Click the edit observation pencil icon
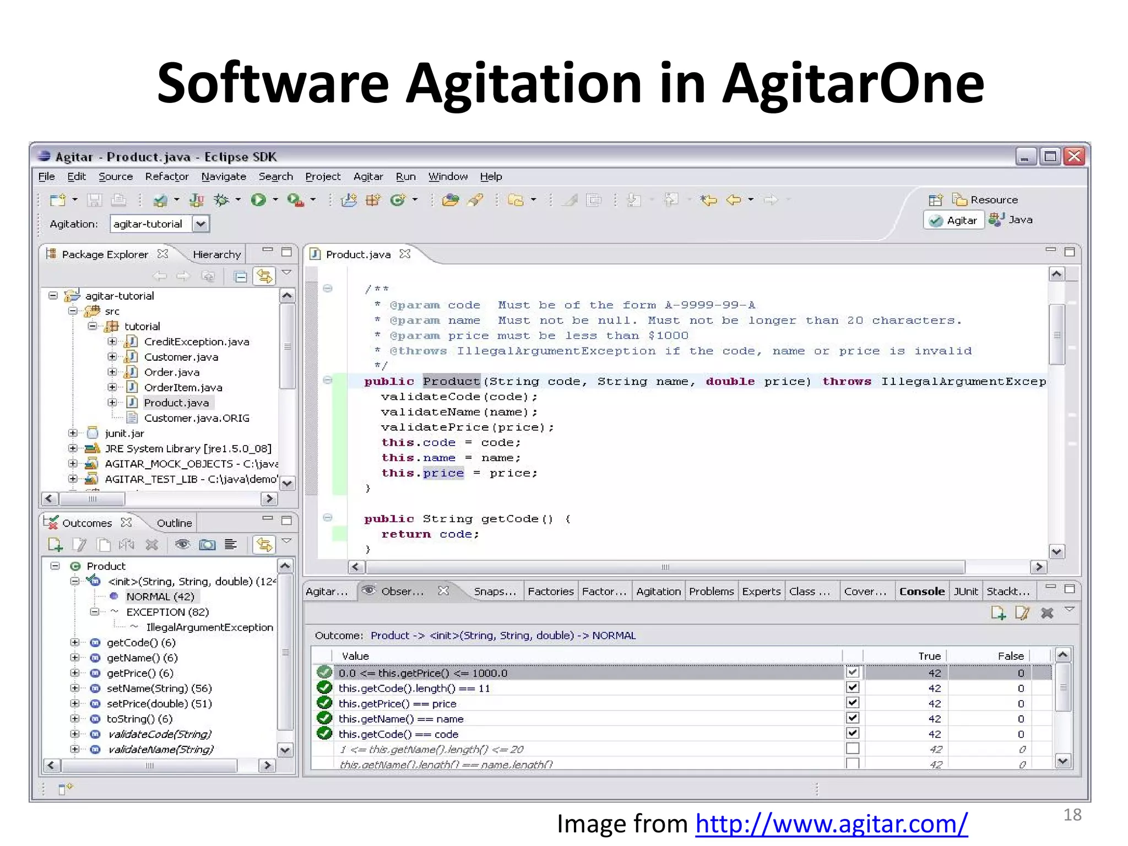Screen dimensions: 1128x846 click(1022, 612)
